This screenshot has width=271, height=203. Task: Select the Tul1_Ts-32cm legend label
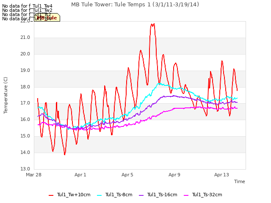[207, 195]
